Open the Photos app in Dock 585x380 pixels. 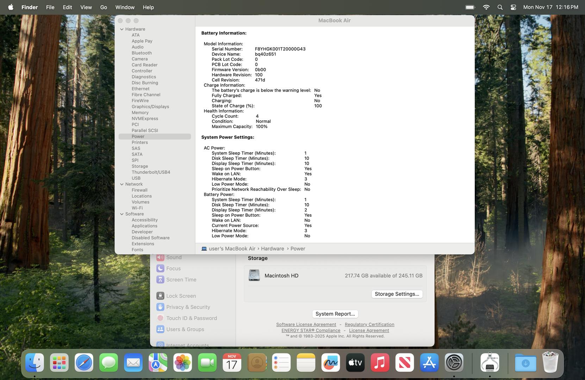pyautogui.click(x=182, y=363)
